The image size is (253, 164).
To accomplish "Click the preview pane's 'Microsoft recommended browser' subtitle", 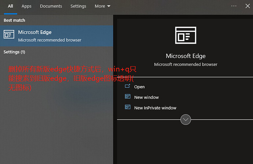I will tap(186, 64).
